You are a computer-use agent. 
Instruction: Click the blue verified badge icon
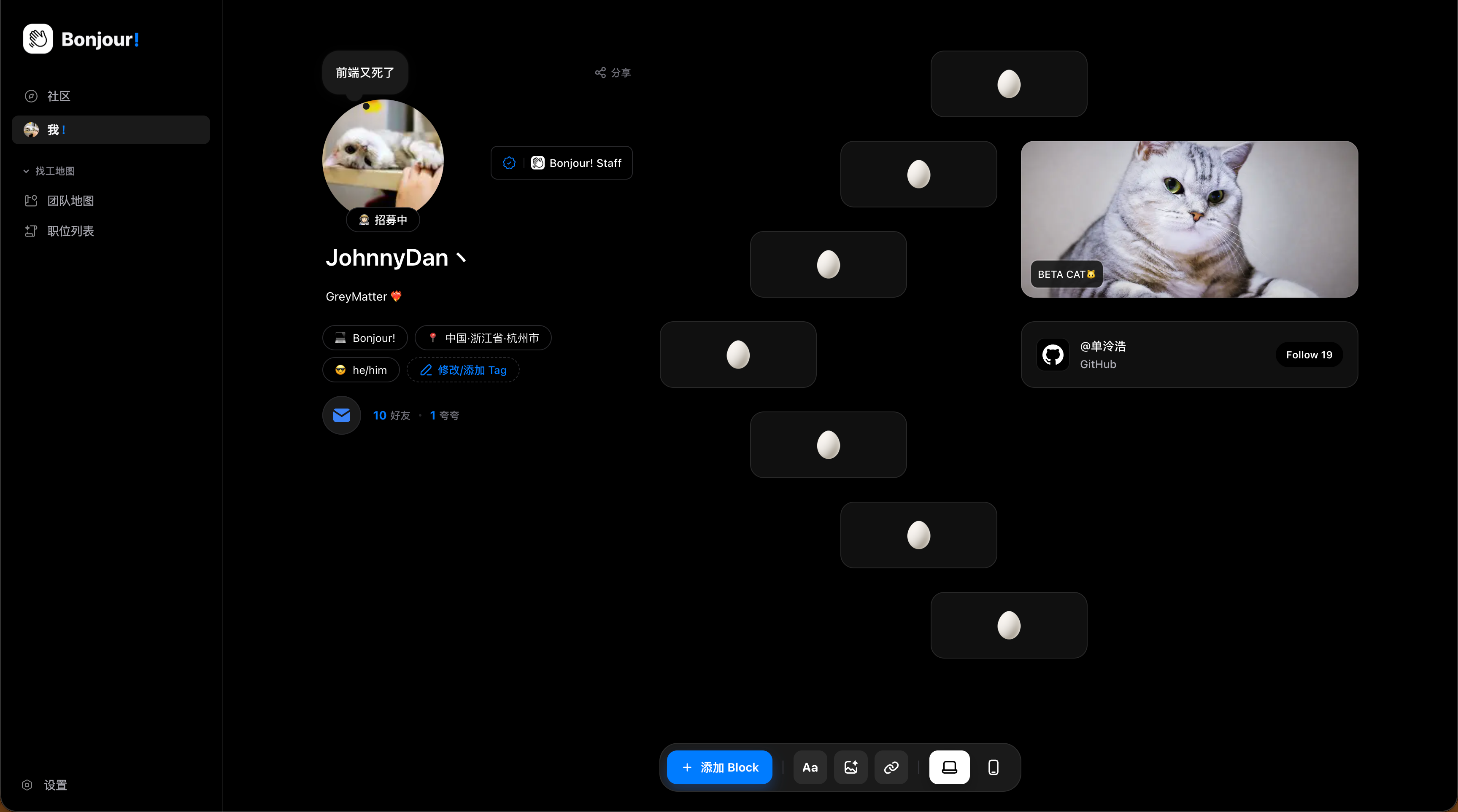(509, 163)
